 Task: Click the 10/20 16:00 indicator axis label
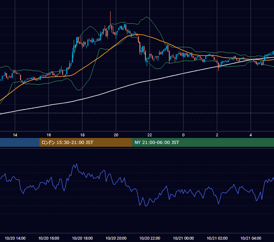[x=49, y=238]
